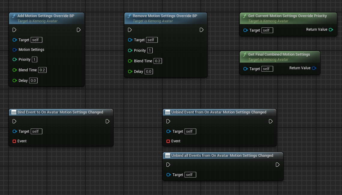Click output execution pin on Unbind all Events node
This screenshot has width=342, height=195.
pos(278,165)
